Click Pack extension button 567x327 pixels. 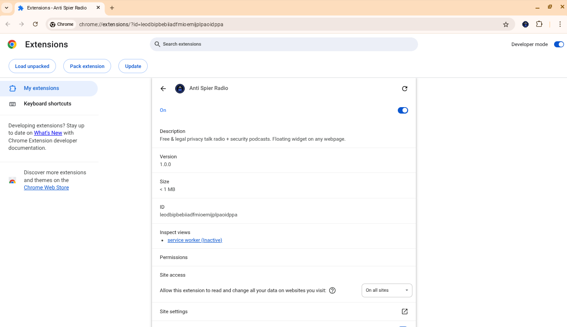click(87, 66)
